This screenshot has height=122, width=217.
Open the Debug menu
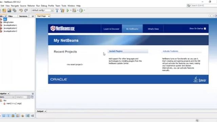coord(44,6)
